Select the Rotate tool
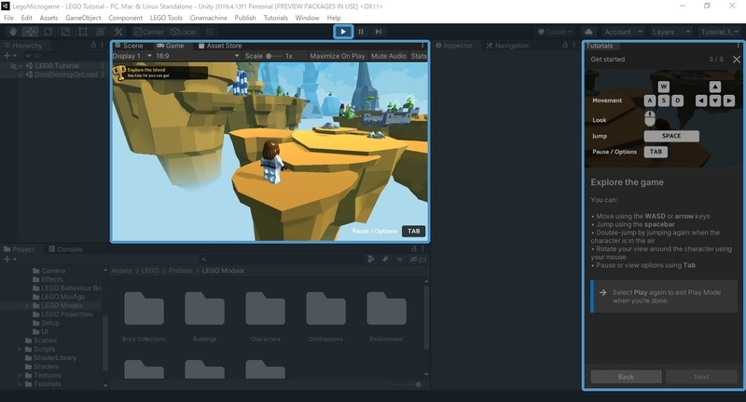The width and height of the screenshot is (746, 402). click(48, 32)
